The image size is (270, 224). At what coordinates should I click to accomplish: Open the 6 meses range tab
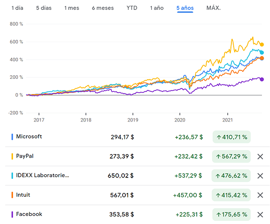click(x=103, y=8)
